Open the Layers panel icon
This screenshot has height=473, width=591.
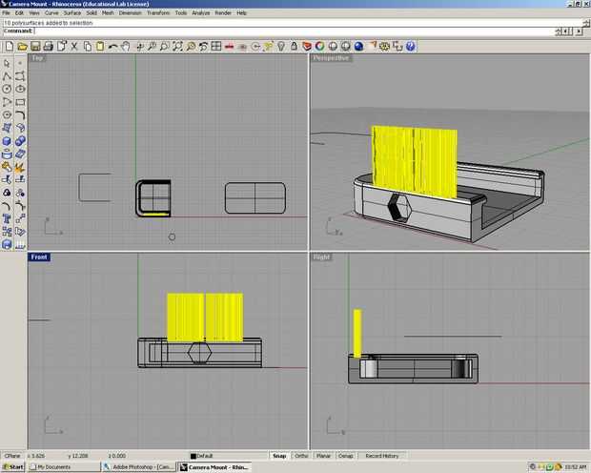[307, 47]
